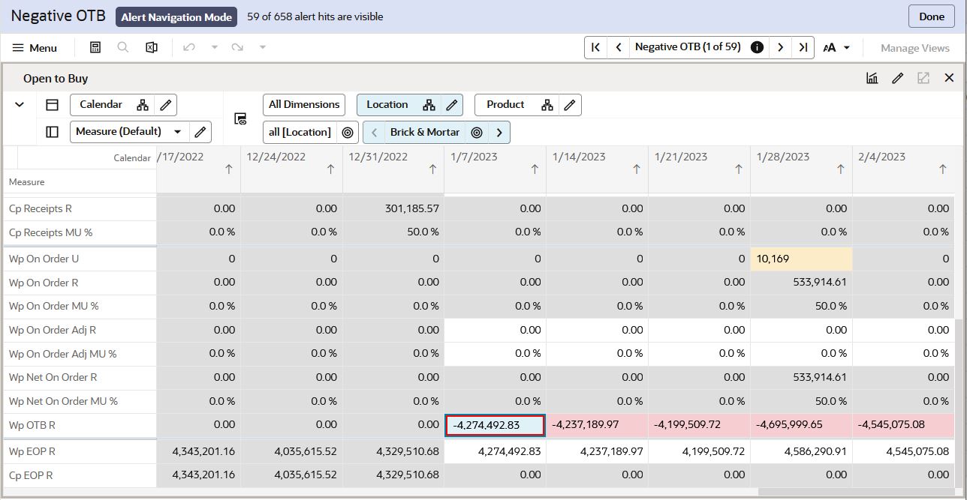Screen dimensions: 967x500
Task: Click the redo arrow icon
Action: [237, 47]
